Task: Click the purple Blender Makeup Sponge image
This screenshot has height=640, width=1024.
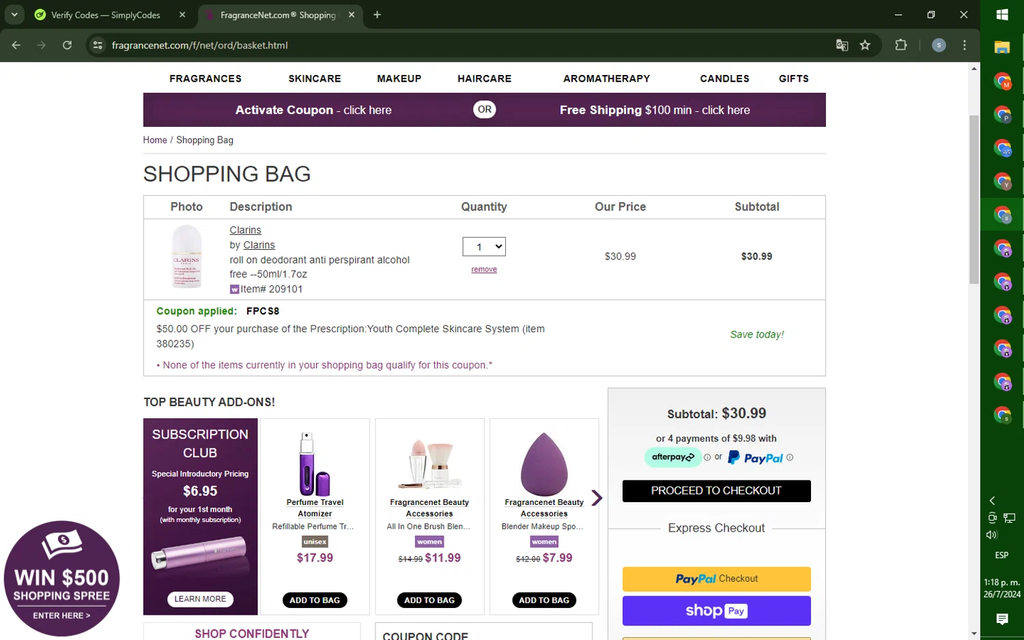Action: 544,464
